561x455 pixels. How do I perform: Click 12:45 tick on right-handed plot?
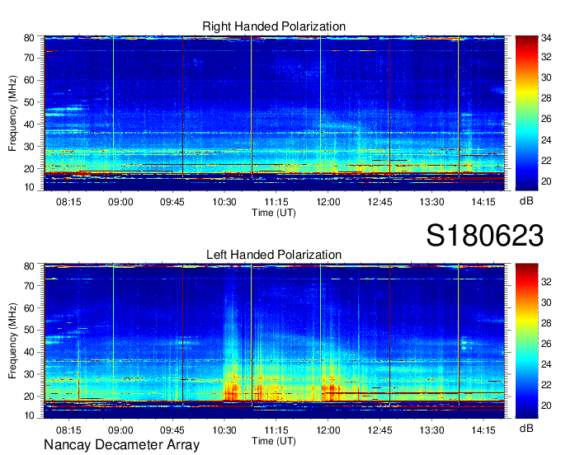380,202
